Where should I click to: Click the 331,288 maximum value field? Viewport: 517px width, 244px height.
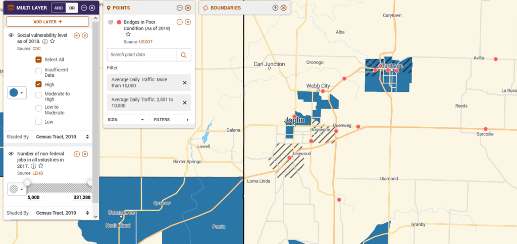coord(81,198)
